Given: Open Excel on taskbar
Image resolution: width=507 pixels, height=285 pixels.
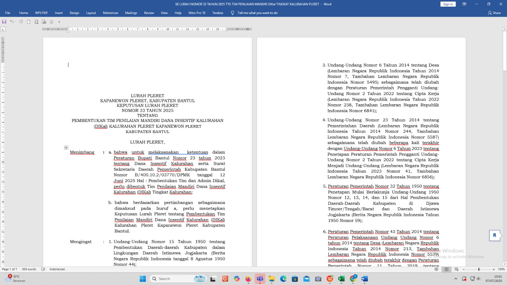Looking at the screenshot, I should [x=341, y=279].
